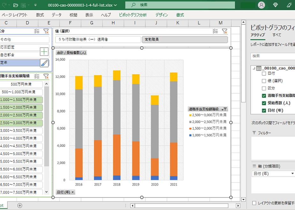Check the 区分 field checkbox
This screenshot has width=295, height=210.
(264, 88)
